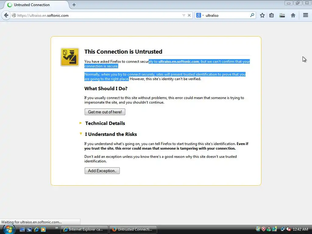Screen dimensions: 312x234
Task: Expand Technical Details section
Action: click(x=102, y=123)
